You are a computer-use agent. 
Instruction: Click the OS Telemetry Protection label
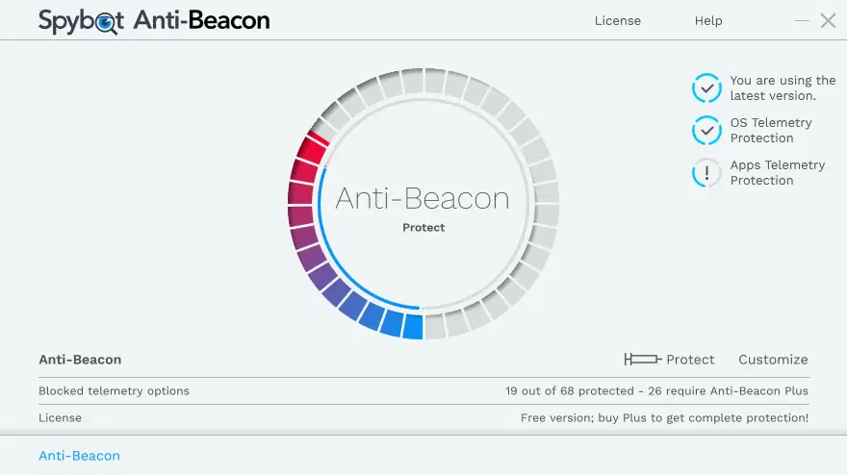[770, 130]
